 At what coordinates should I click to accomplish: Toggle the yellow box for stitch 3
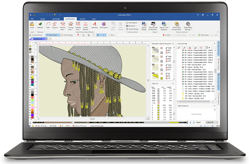pos(158,110)
